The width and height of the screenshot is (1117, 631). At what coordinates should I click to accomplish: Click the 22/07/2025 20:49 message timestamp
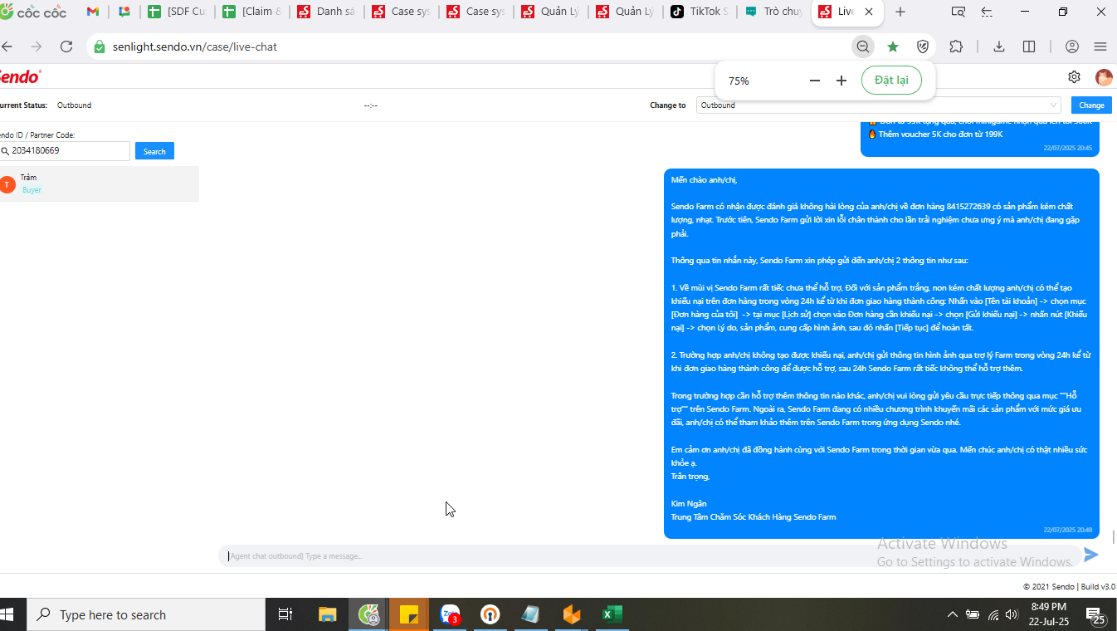(1067, 530)
